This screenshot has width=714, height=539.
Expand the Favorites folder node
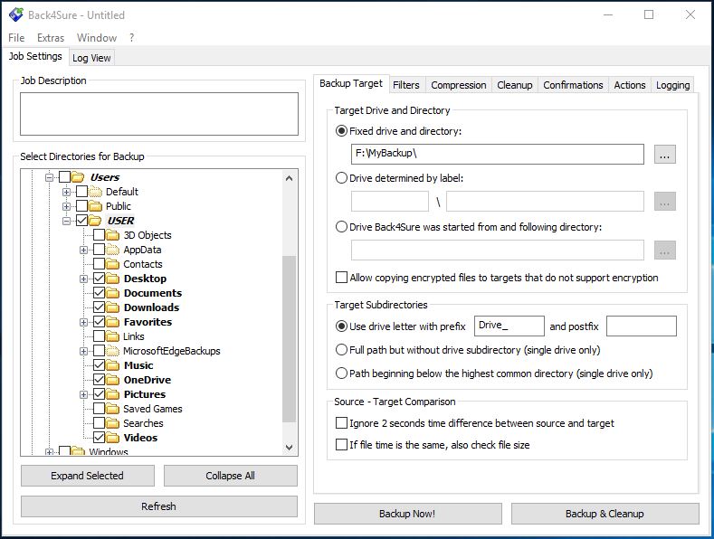(84, 322)
